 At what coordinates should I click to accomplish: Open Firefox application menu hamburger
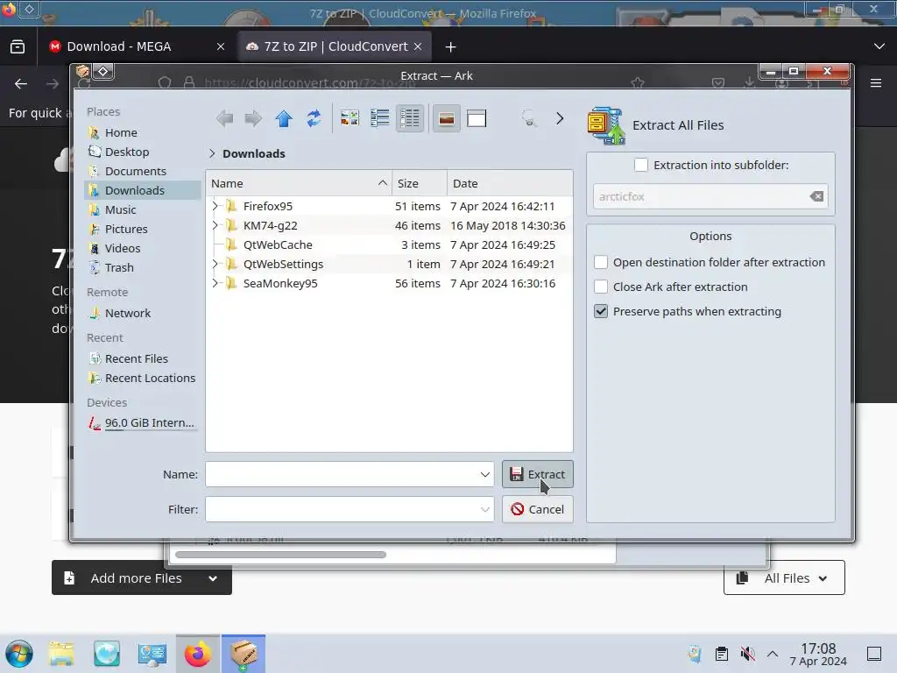coord(876,83)
